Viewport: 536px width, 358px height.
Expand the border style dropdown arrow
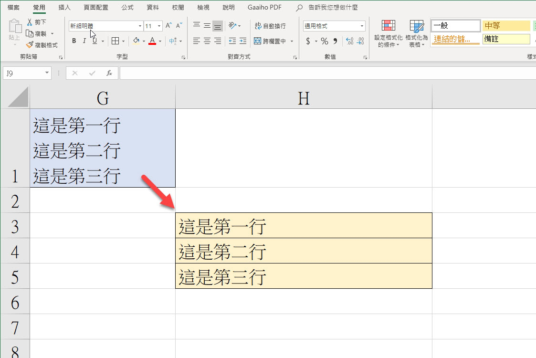(123, 41)
